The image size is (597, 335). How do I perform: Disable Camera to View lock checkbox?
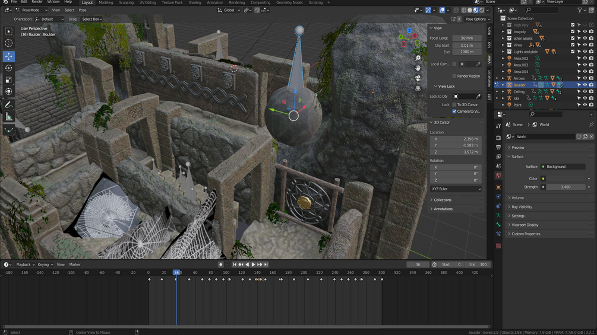point(454,111)
